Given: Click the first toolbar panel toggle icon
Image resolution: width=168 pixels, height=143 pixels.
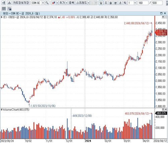Looking at the screenshot, I should (4, 3).
